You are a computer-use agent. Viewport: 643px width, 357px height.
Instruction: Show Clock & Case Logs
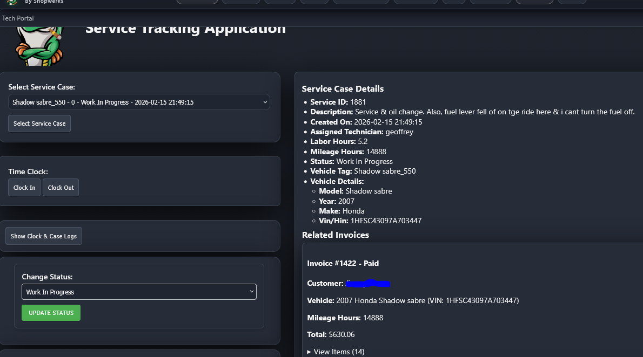point(44,236)
